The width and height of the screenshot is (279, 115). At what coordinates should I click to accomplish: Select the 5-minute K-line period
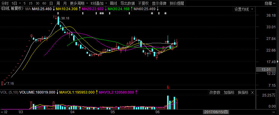tap(24, 3)
